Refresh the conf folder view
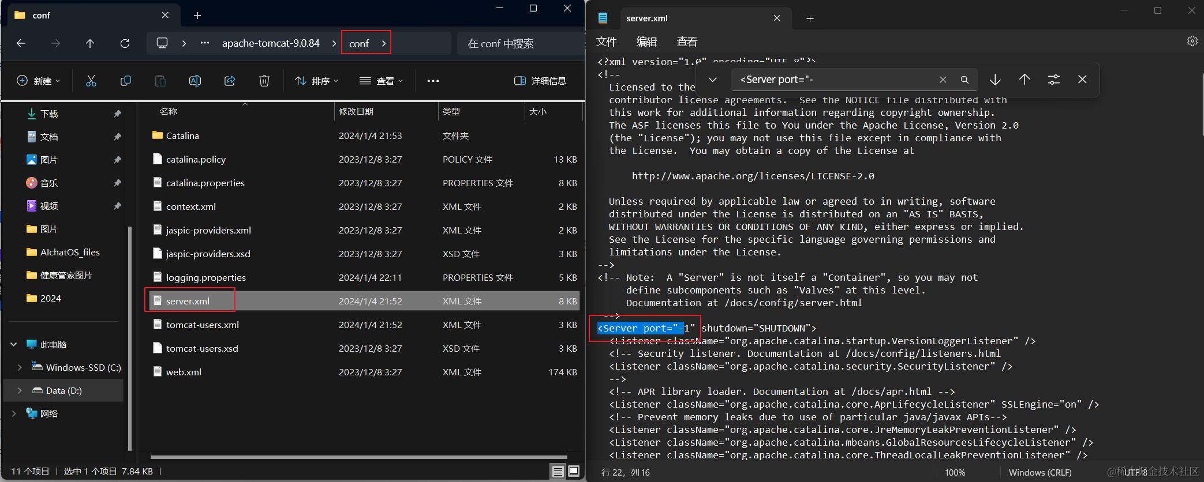The image size is (1204, 482). pos(125,43)
